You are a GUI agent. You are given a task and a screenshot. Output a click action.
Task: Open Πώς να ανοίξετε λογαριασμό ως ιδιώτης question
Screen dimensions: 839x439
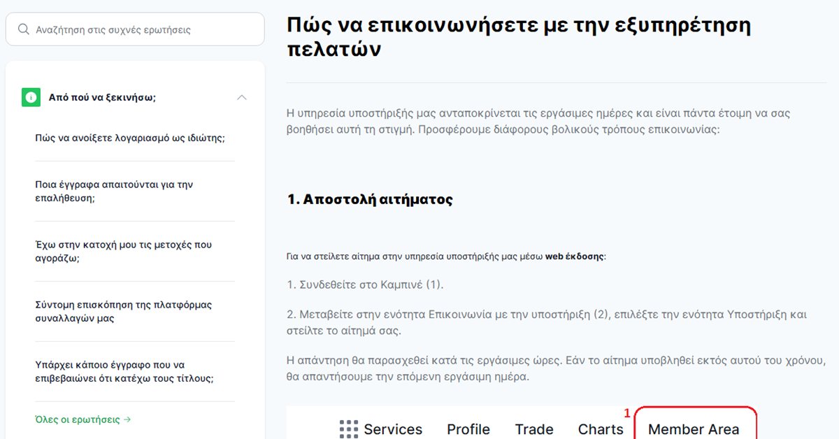[x=130, y=138]
